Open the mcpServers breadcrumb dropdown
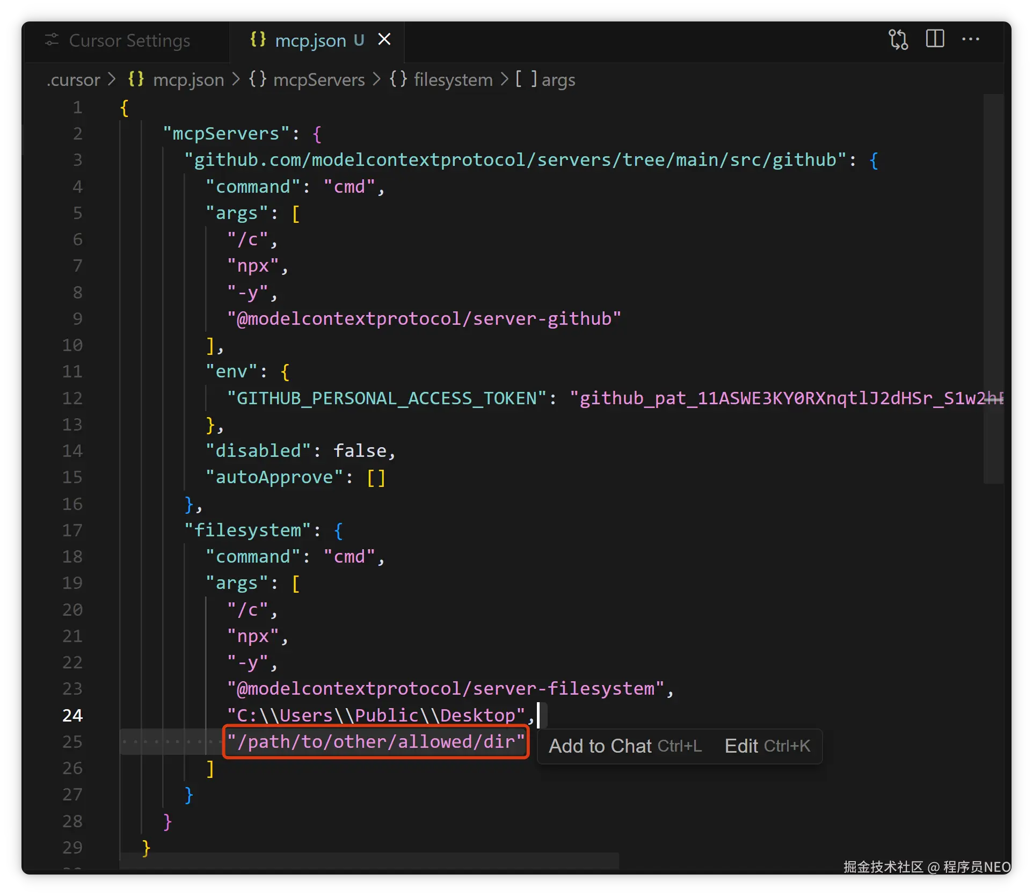 pyautogui.click(x=319, y=80)
